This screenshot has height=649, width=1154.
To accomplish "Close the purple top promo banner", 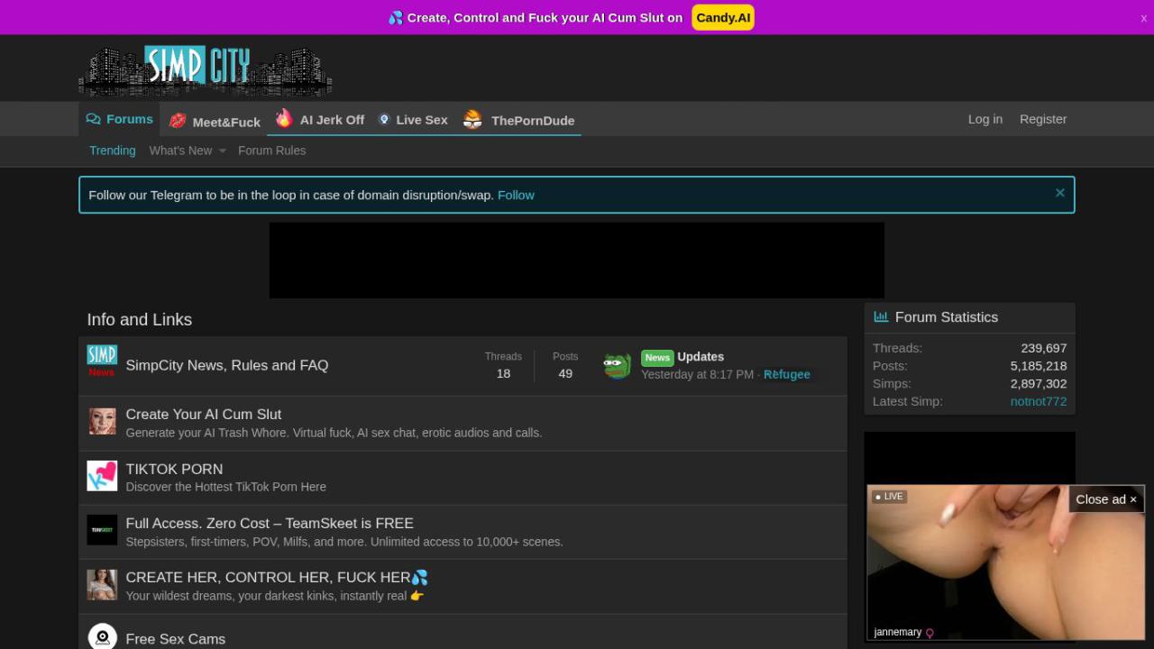I will [x=1144, y=18].
